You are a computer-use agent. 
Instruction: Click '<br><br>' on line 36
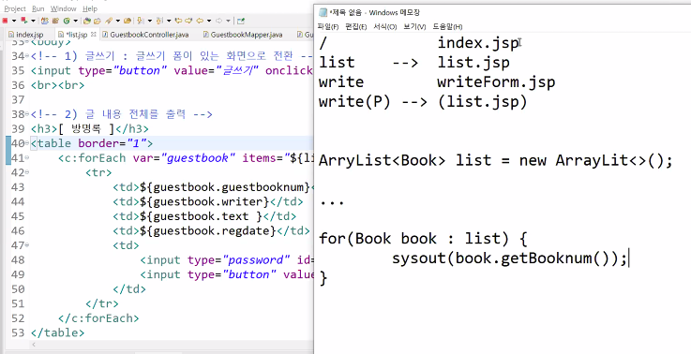57,85
